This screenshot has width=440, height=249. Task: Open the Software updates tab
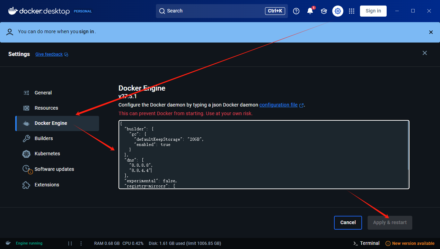tap(57, 169)
